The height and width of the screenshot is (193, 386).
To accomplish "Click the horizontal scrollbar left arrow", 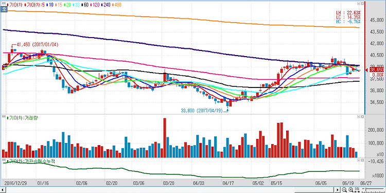I will pyautogui.click(x=3, y=190).
